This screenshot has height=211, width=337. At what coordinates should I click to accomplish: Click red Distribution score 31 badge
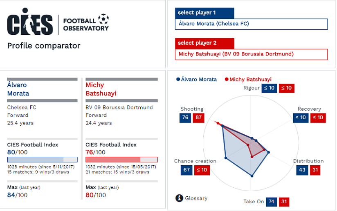pyautogui.click(x=315, y=170)
